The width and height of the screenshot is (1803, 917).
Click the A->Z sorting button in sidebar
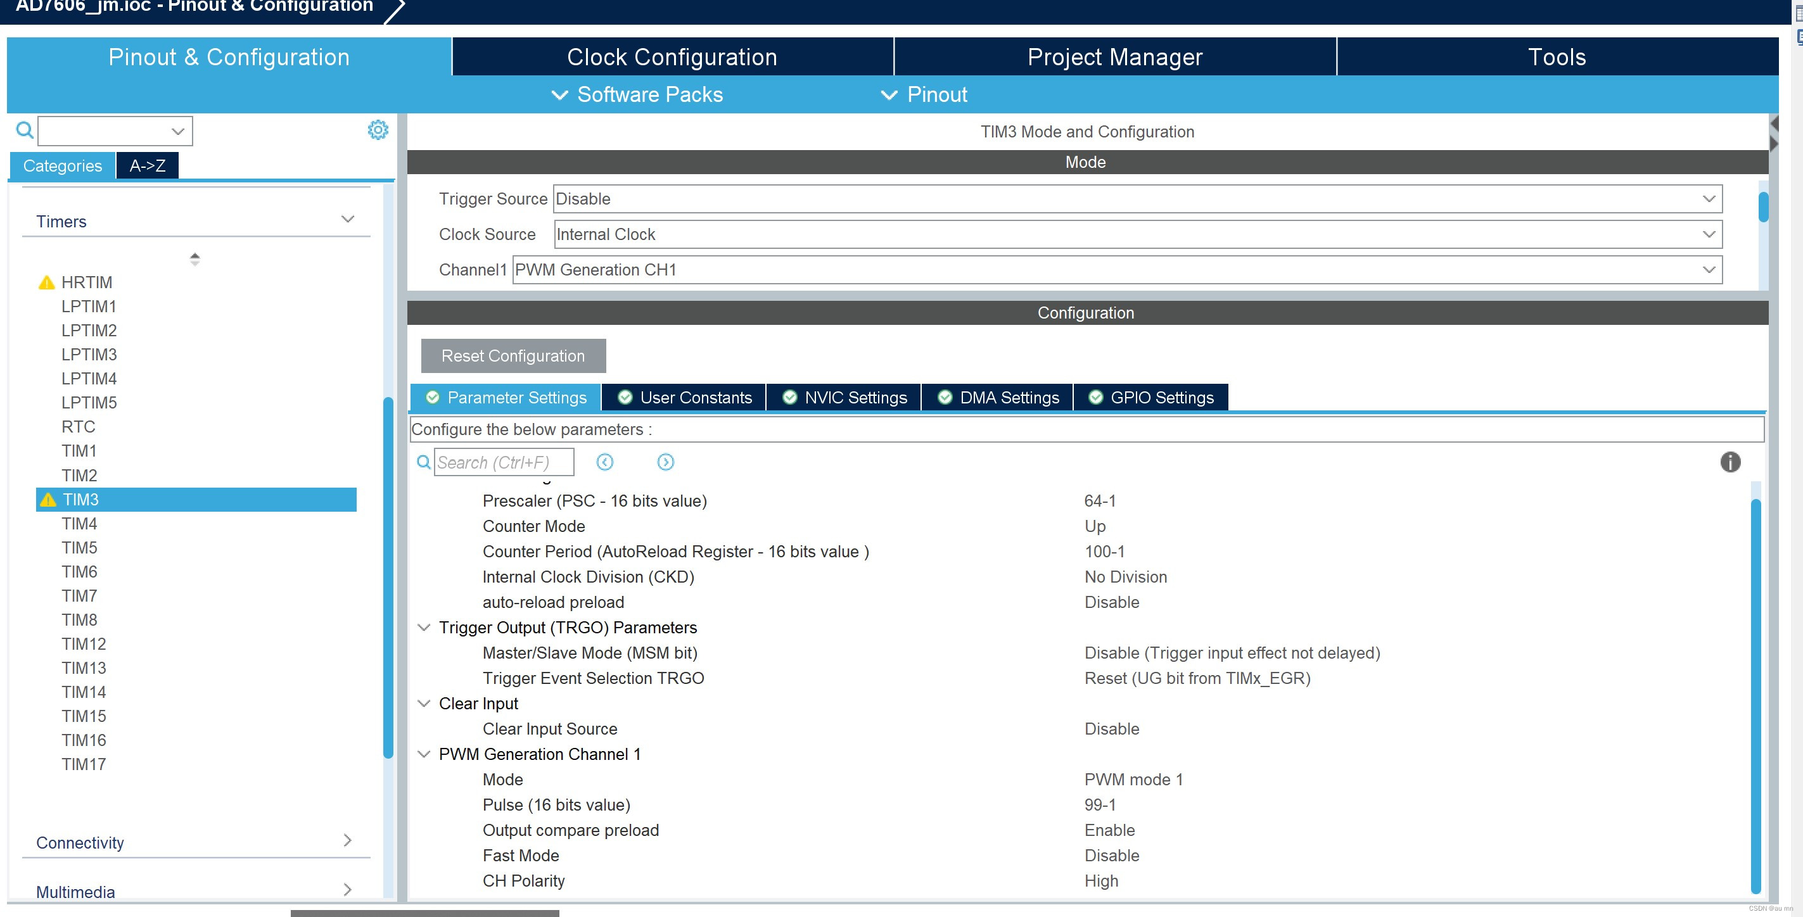coord(146,165)
